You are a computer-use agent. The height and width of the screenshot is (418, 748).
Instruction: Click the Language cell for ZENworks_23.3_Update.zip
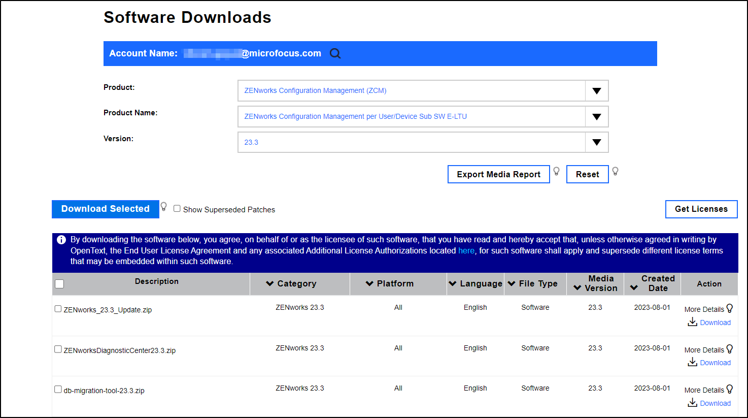tap(475, 307)
